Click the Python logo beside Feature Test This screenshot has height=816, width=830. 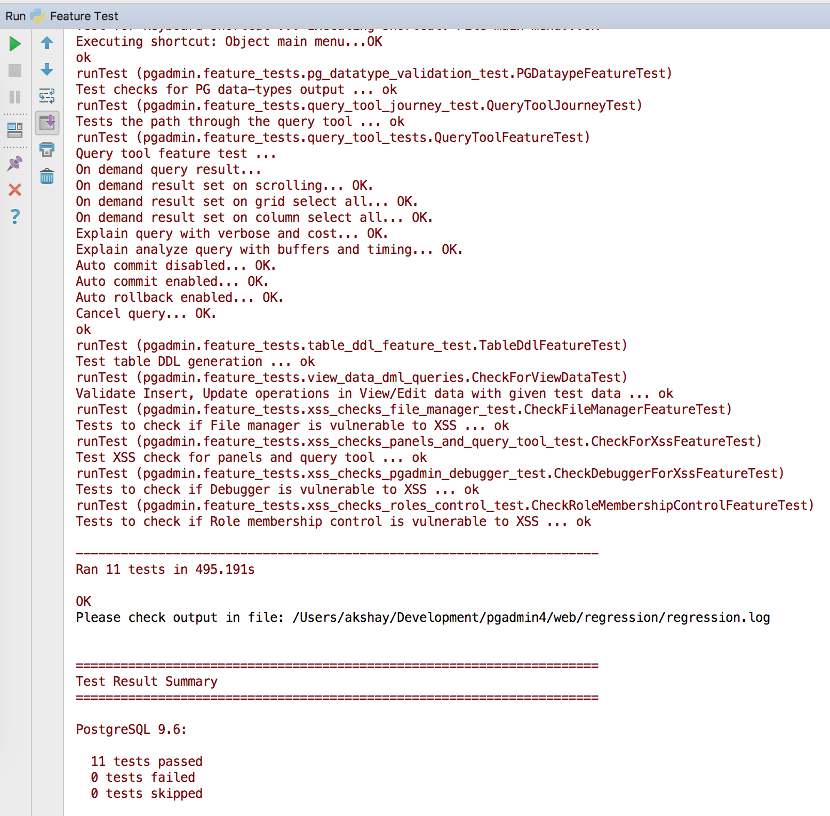[38, 16]
